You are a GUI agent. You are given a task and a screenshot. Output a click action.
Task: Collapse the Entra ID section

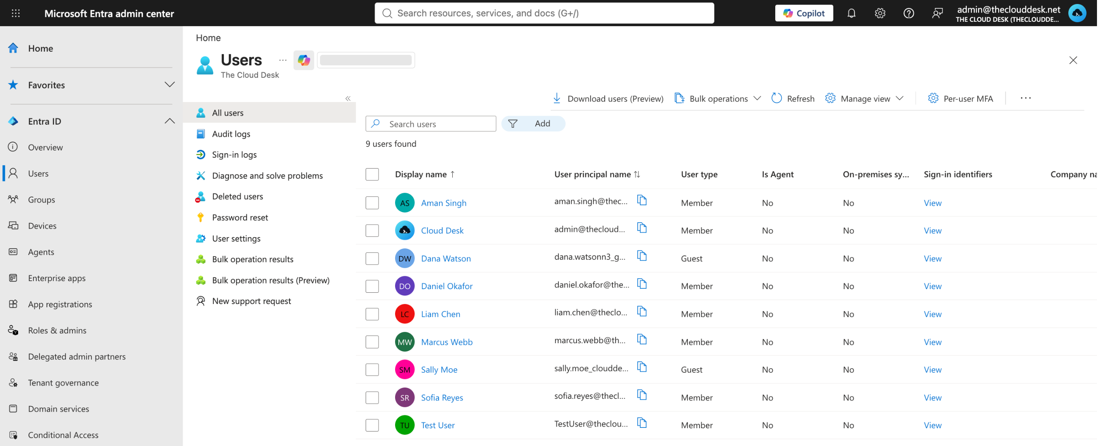pyautogui.click(x=169, y=121)
